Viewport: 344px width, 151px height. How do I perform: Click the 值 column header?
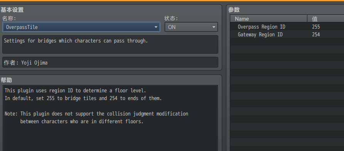[x=325, y=19]
